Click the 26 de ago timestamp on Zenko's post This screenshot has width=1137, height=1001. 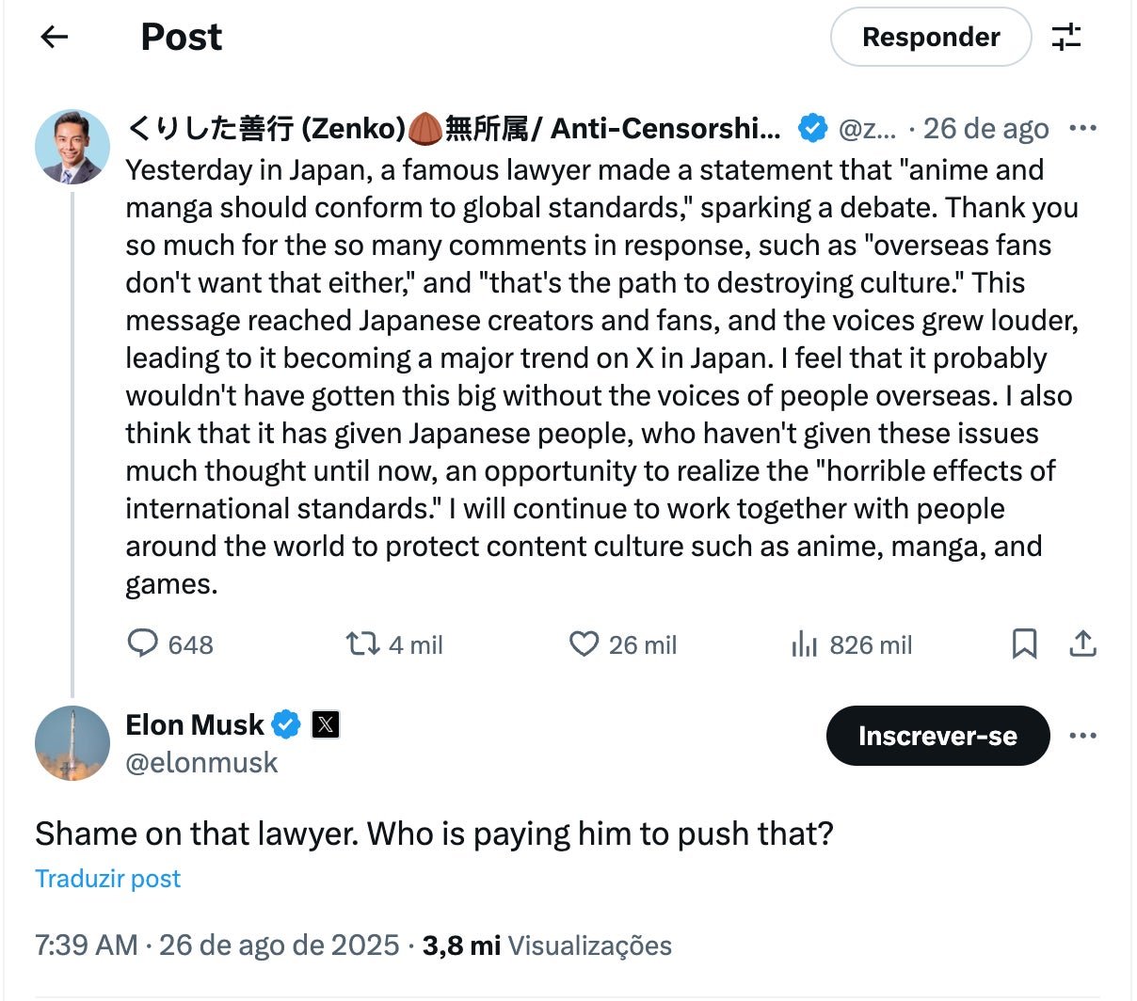985,128
